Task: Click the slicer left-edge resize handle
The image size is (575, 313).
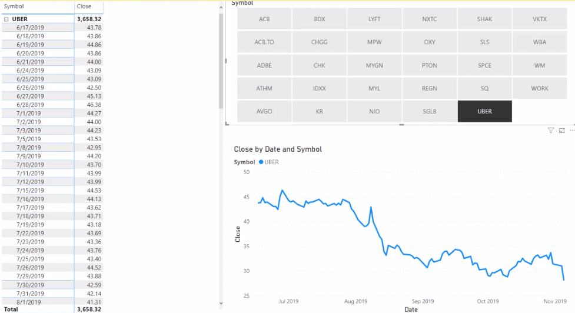Action: coord(226,61)
